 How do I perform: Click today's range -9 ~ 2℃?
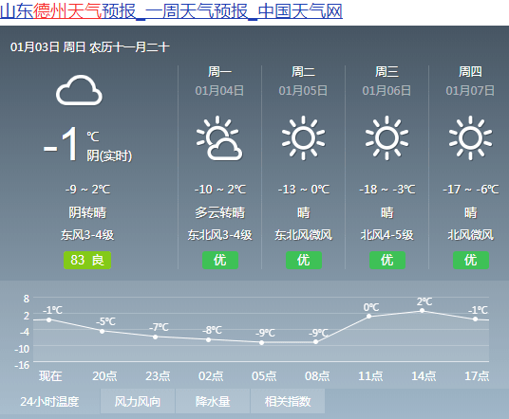point(87,190)
